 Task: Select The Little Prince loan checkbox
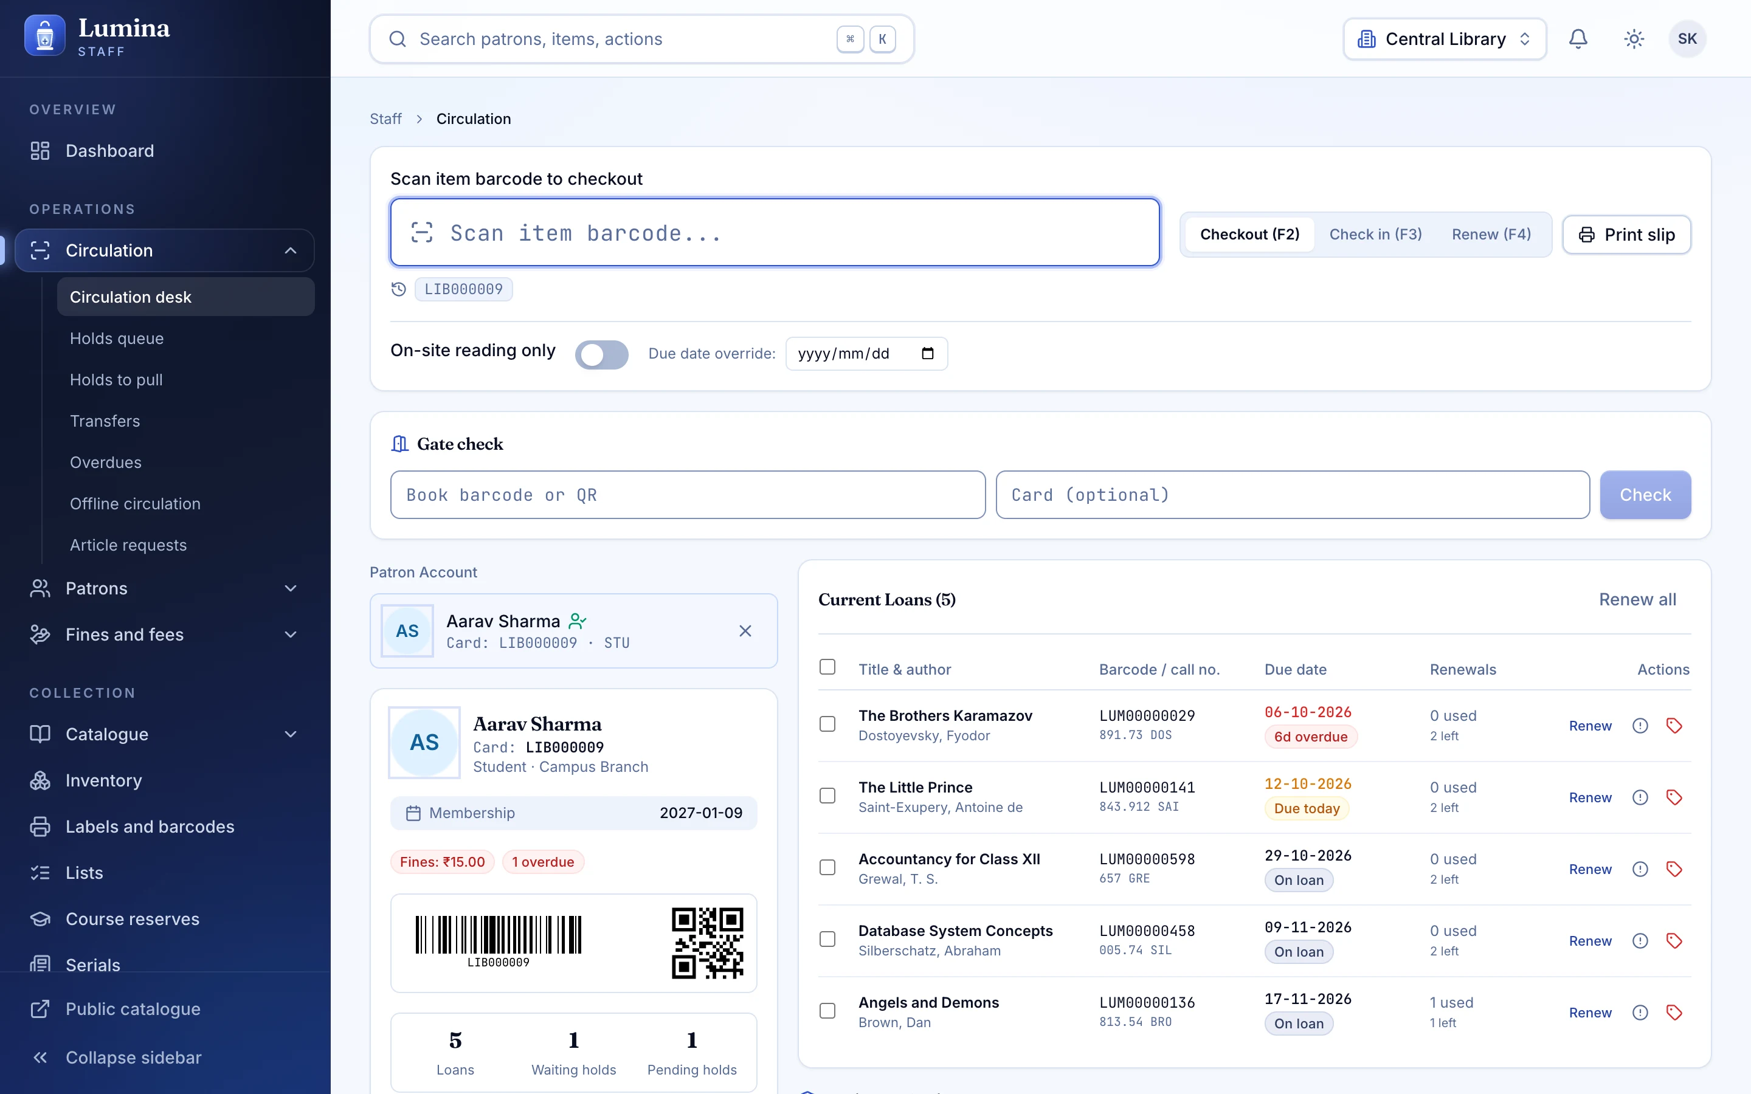coord(827,796)
